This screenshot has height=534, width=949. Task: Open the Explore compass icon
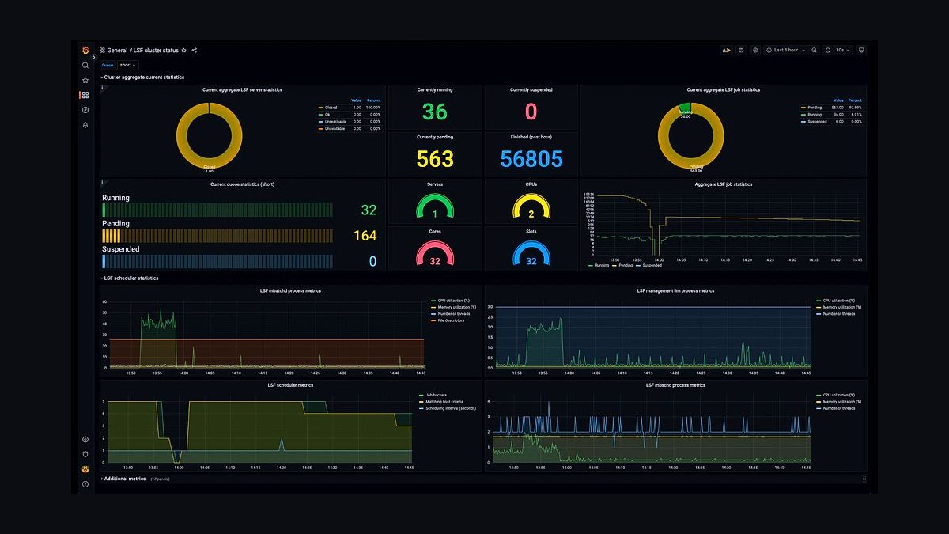[85, 110]
